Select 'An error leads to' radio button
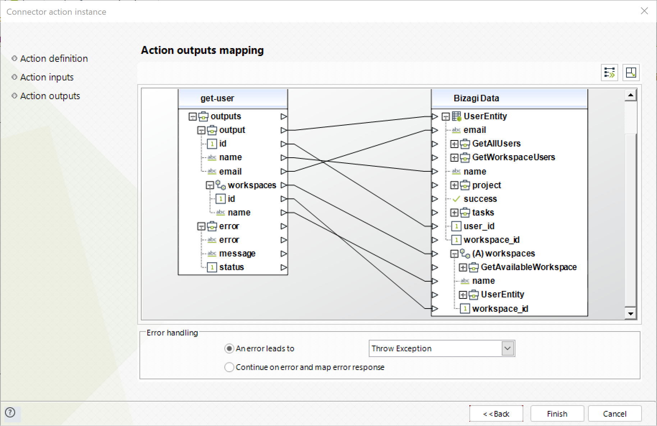 coord(229,348)
